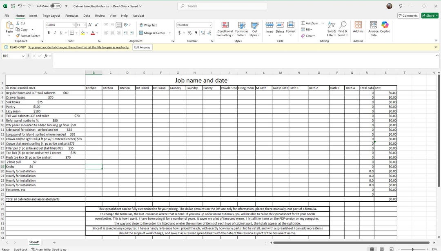Switch to the Insert tab
This screenshot has width=441, height=251.
(x=33, y=16)
